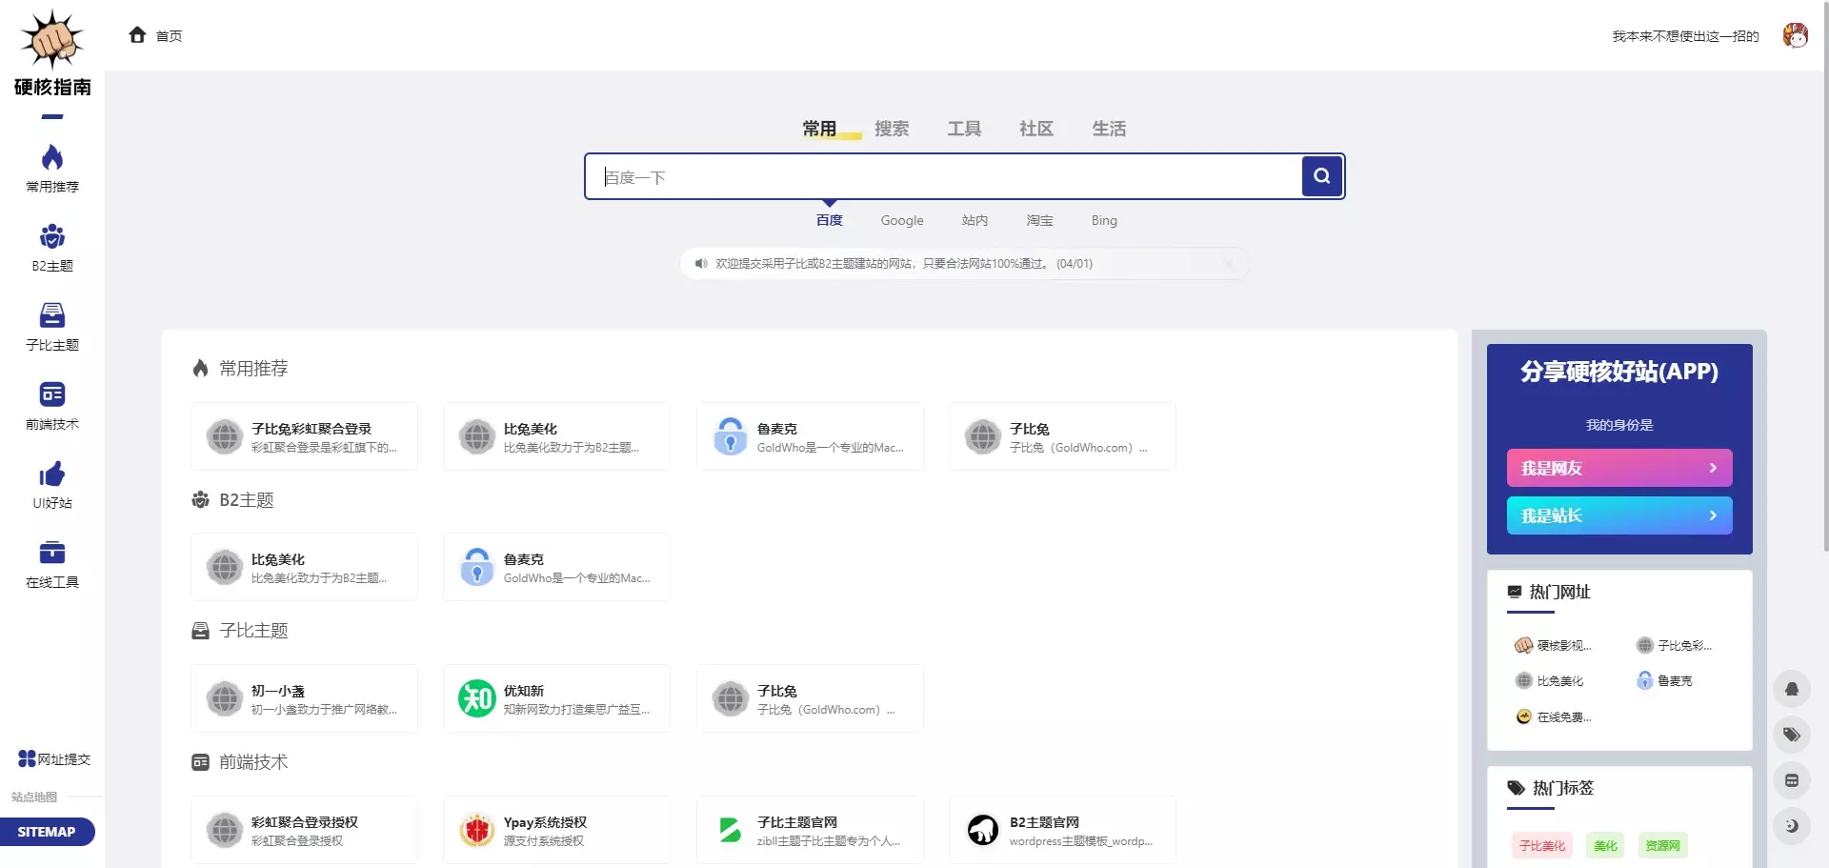The image size is (1829, 868).
Task: Click the green 美化 tag
Action: click(1606, 845)
